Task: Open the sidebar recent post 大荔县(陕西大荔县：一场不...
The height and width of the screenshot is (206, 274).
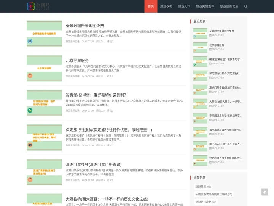Action: point(226,101)
